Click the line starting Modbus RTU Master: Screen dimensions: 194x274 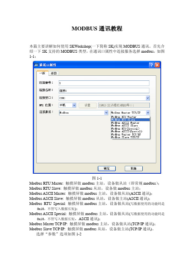(x=94, y=183)
